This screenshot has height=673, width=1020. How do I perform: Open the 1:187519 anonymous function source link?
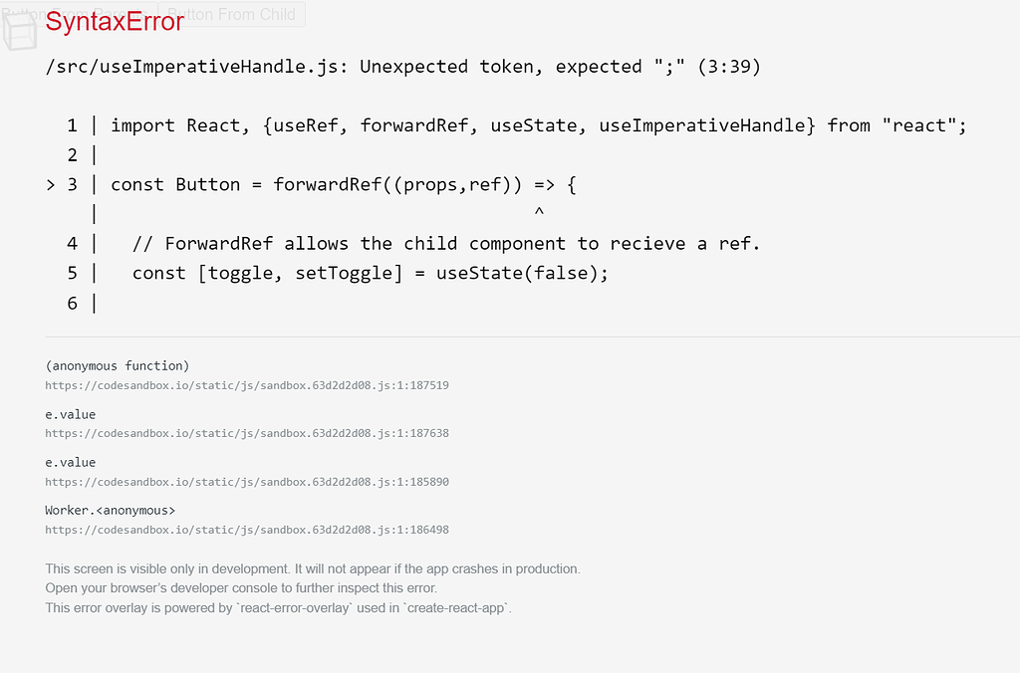click(247, 385)
